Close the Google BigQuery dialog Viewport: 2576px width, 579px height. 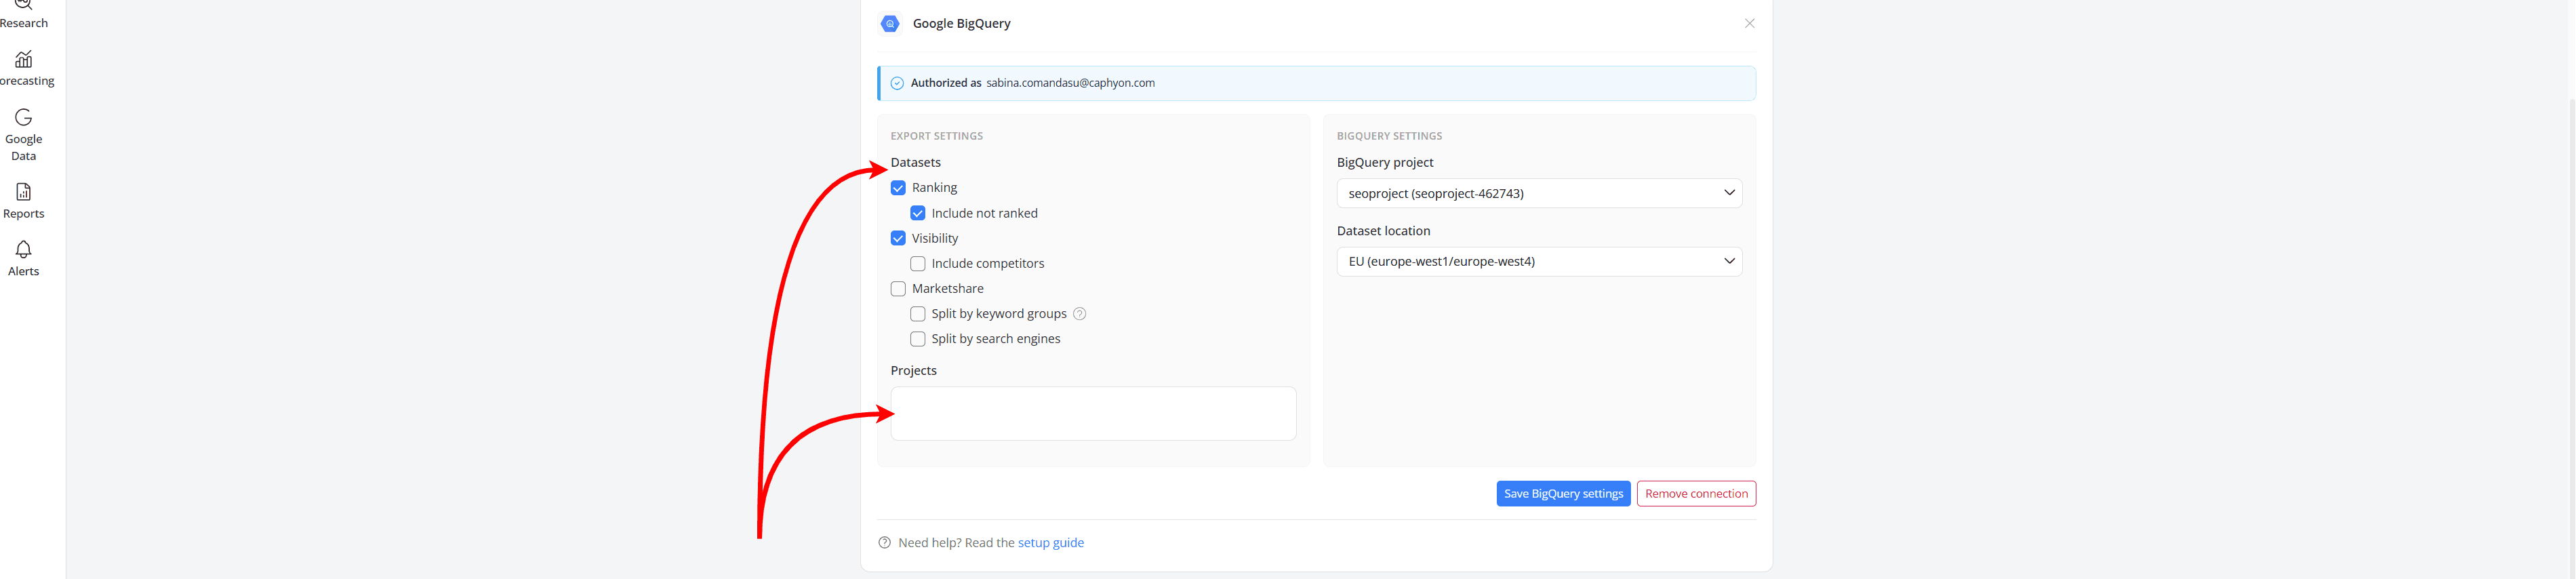click(1749, 23)
